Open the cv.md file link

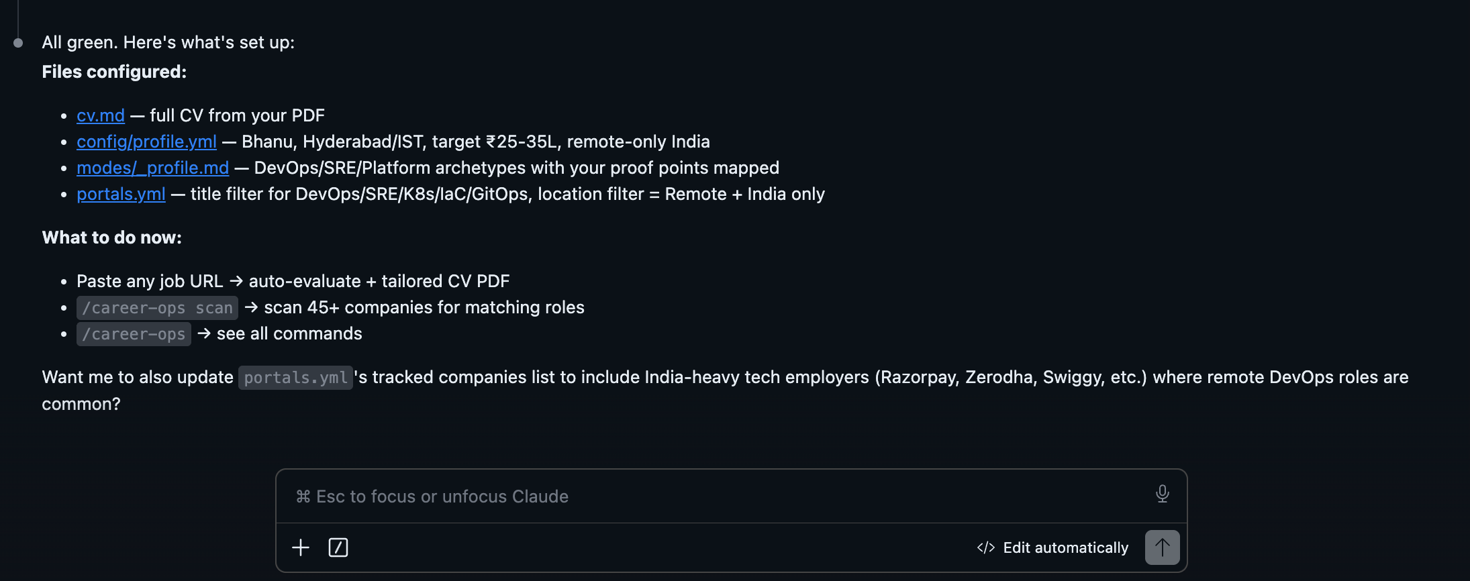tap(101, 115)
